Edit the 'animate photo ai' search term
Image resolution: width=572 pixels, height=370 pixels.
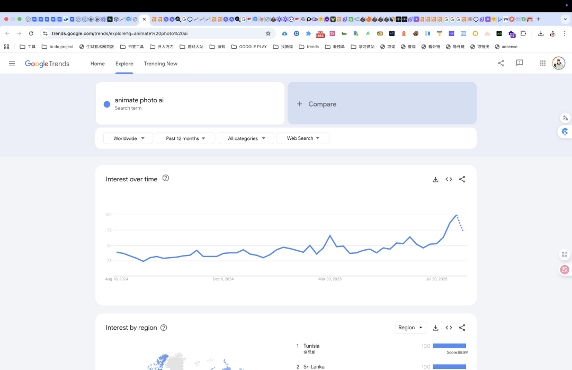point(139,100)
